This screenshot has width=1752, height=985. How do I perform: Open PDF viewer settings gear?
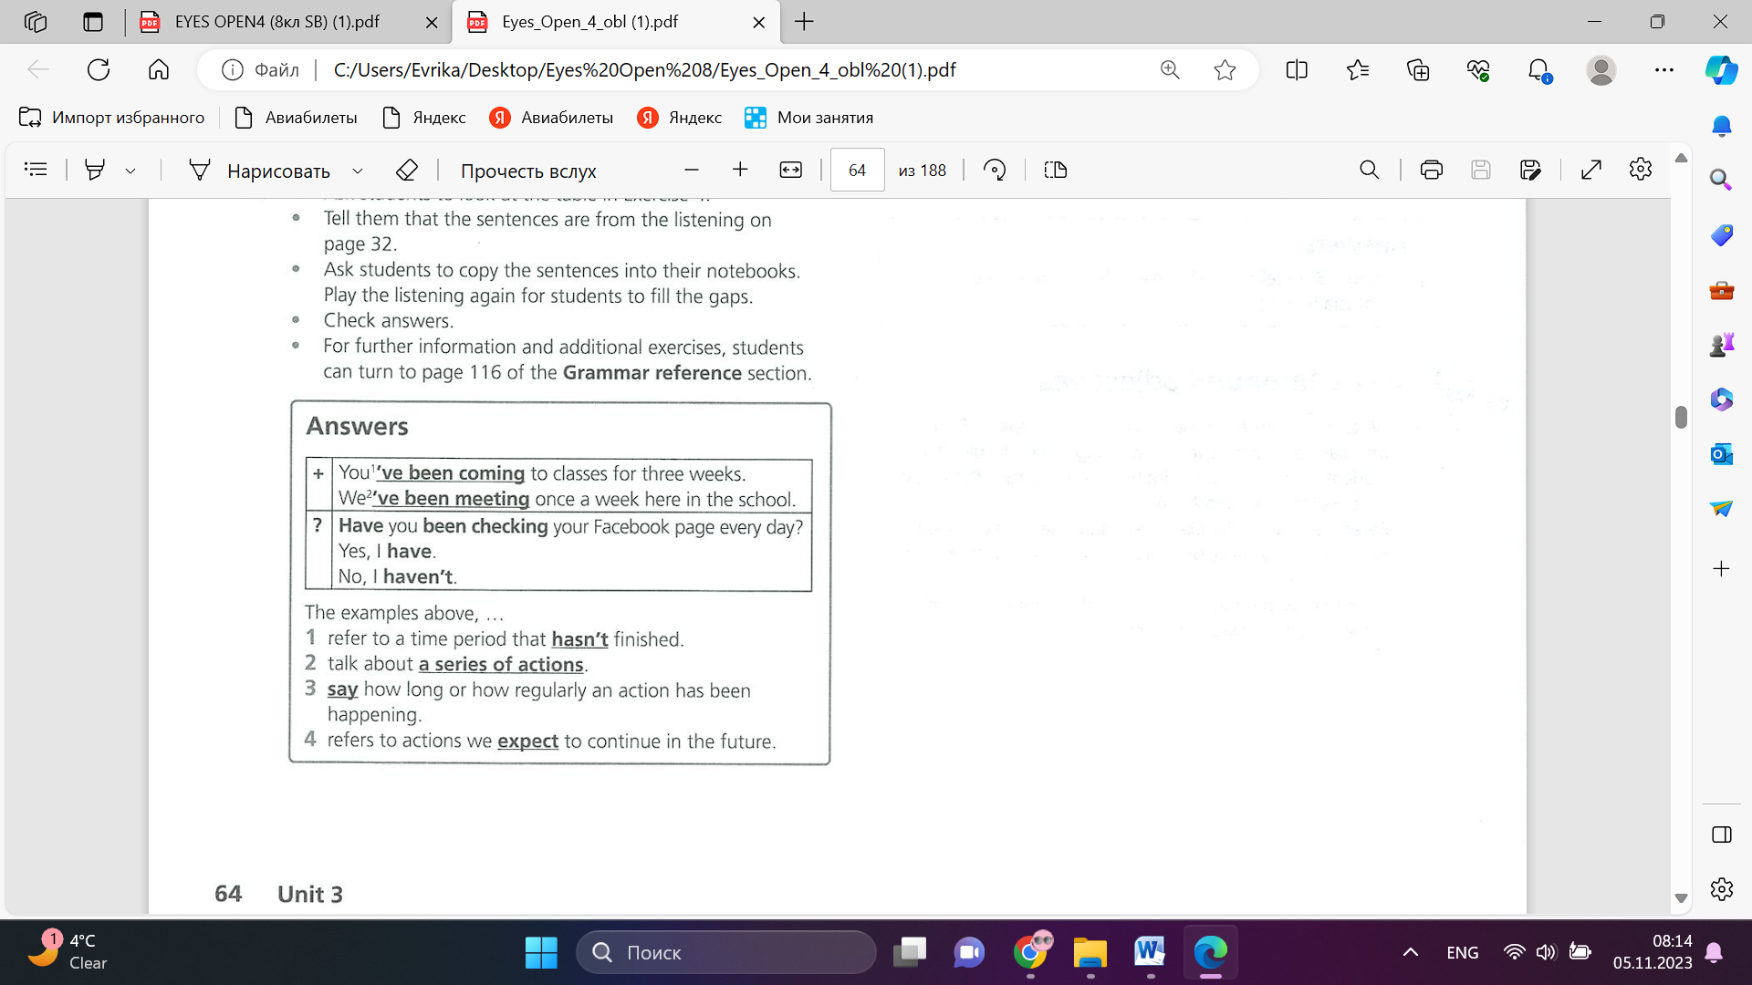[1640, 171]
